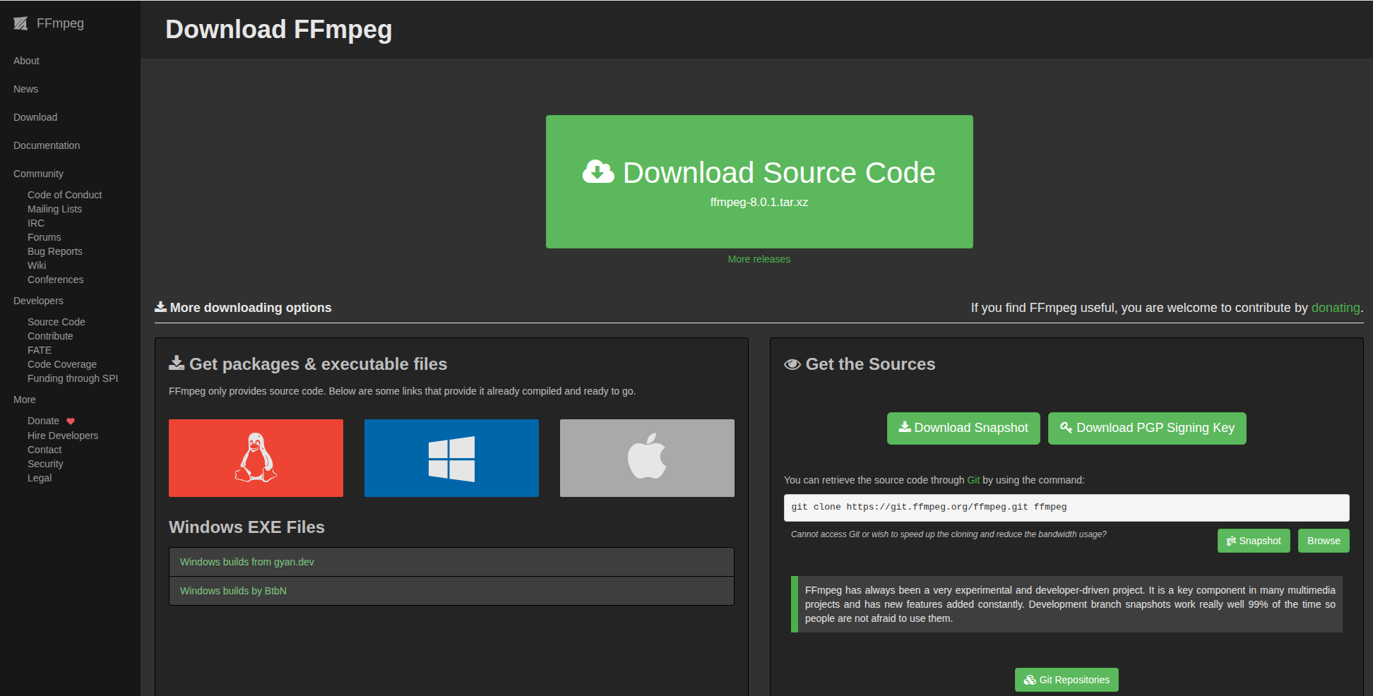The height and width of the screenshot is (696, 1373).
Task: Click the git Snapshot button
Action: (1254, 541)
